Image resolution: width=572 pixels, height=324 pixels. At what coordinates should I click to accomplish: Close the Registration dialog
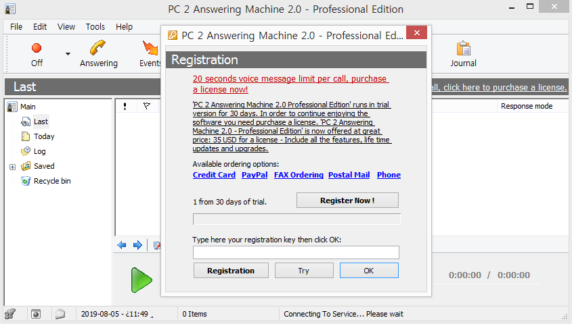tap(416, 32)
